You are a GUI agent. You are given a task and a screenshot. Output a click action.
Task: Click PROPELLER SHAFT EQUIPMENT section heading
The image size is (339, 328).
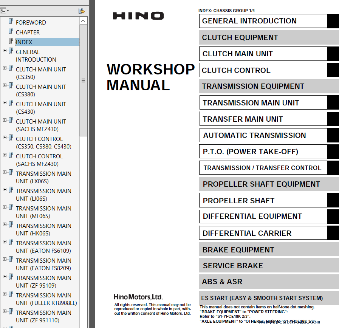click(269, 184)
